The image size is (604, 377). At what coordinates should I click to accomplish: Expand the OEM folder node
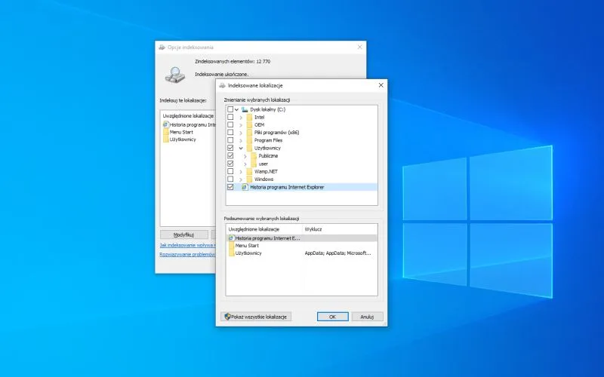(x=241, y=125)
